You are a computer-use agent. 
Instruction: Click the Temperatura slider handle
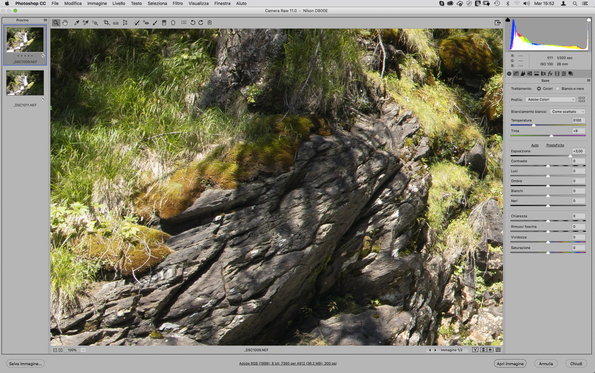pyautogui.click(x=533, y=125)
